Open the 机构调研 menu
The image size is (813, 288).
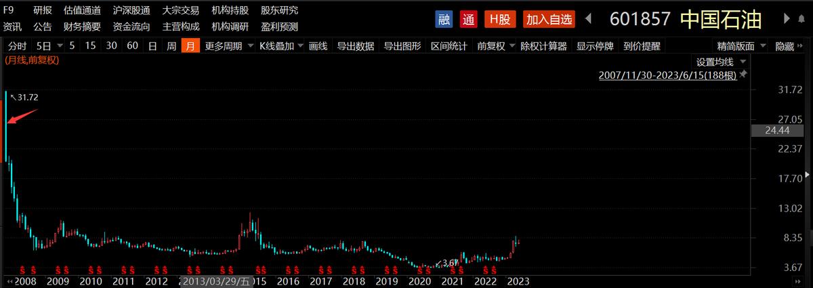pyautogui.click(x=230, y=27)
